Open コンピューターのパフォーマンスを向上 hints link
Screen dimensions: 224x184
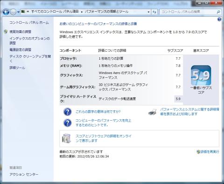(103, 123)
